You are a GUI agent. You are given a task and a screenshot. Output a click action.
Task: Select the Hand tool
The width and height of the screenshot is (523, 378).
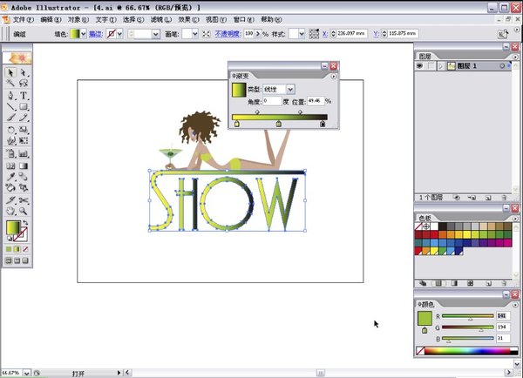point(10,211)
